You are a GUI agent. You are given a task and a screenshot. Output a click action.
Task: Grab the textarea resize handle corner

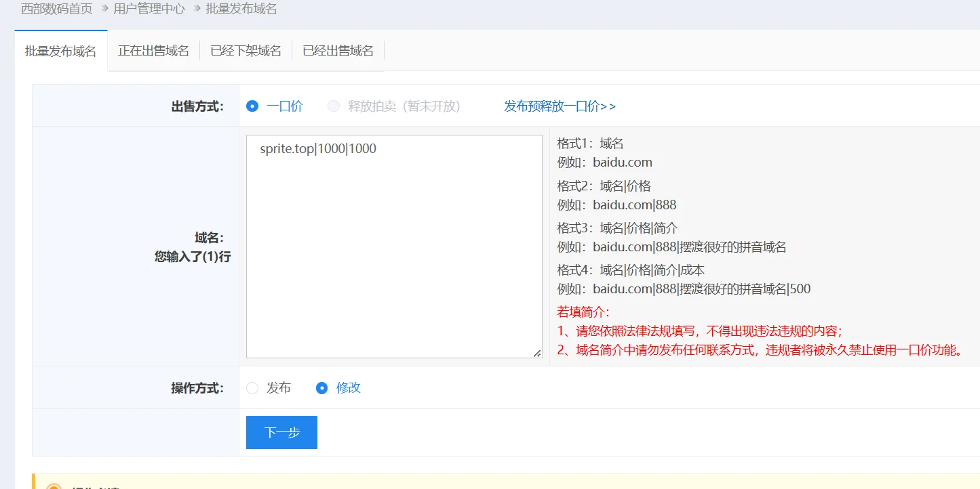pos(537,353)
